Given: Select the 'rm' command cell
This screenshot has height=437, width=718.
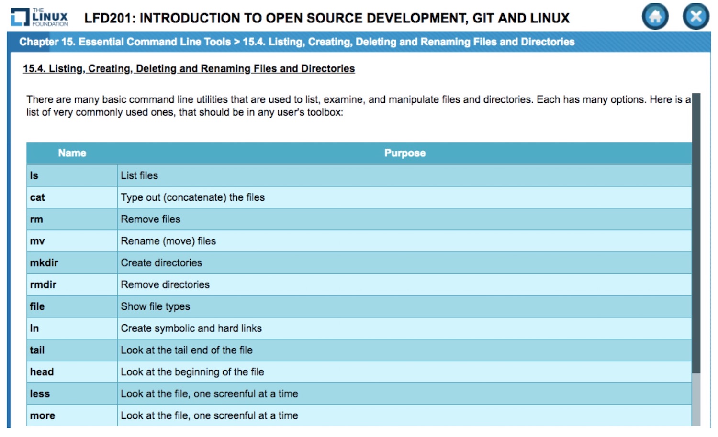Looking at the screenshot, I should click(x=72, y=219).
